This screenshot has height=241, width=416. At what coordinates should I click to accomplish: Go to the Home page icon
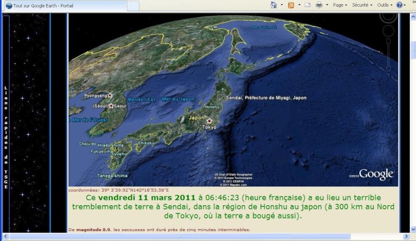pyautogui.click(x=274, y=5)
